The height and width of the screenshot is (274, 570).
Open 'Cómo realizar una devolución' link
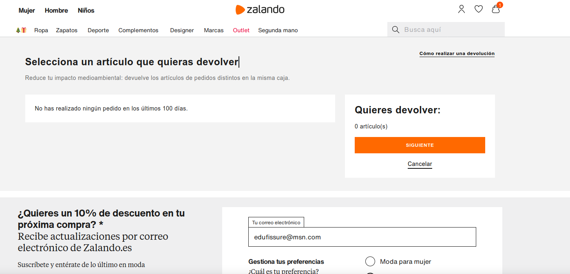coord(457,53)
